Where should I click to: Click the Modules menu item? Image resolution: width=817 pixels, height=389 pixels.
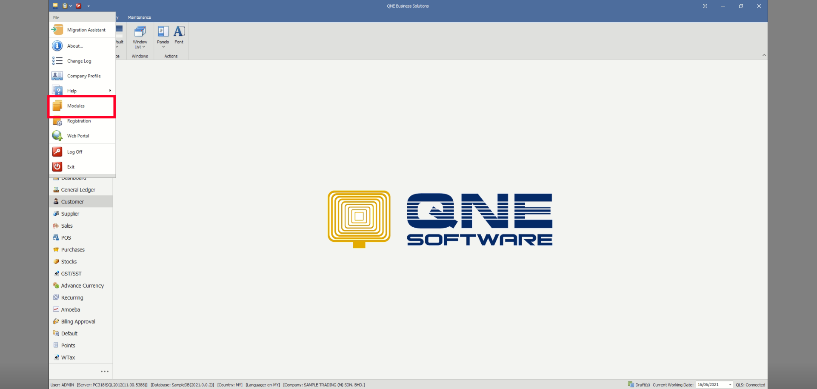click(82, 106)
